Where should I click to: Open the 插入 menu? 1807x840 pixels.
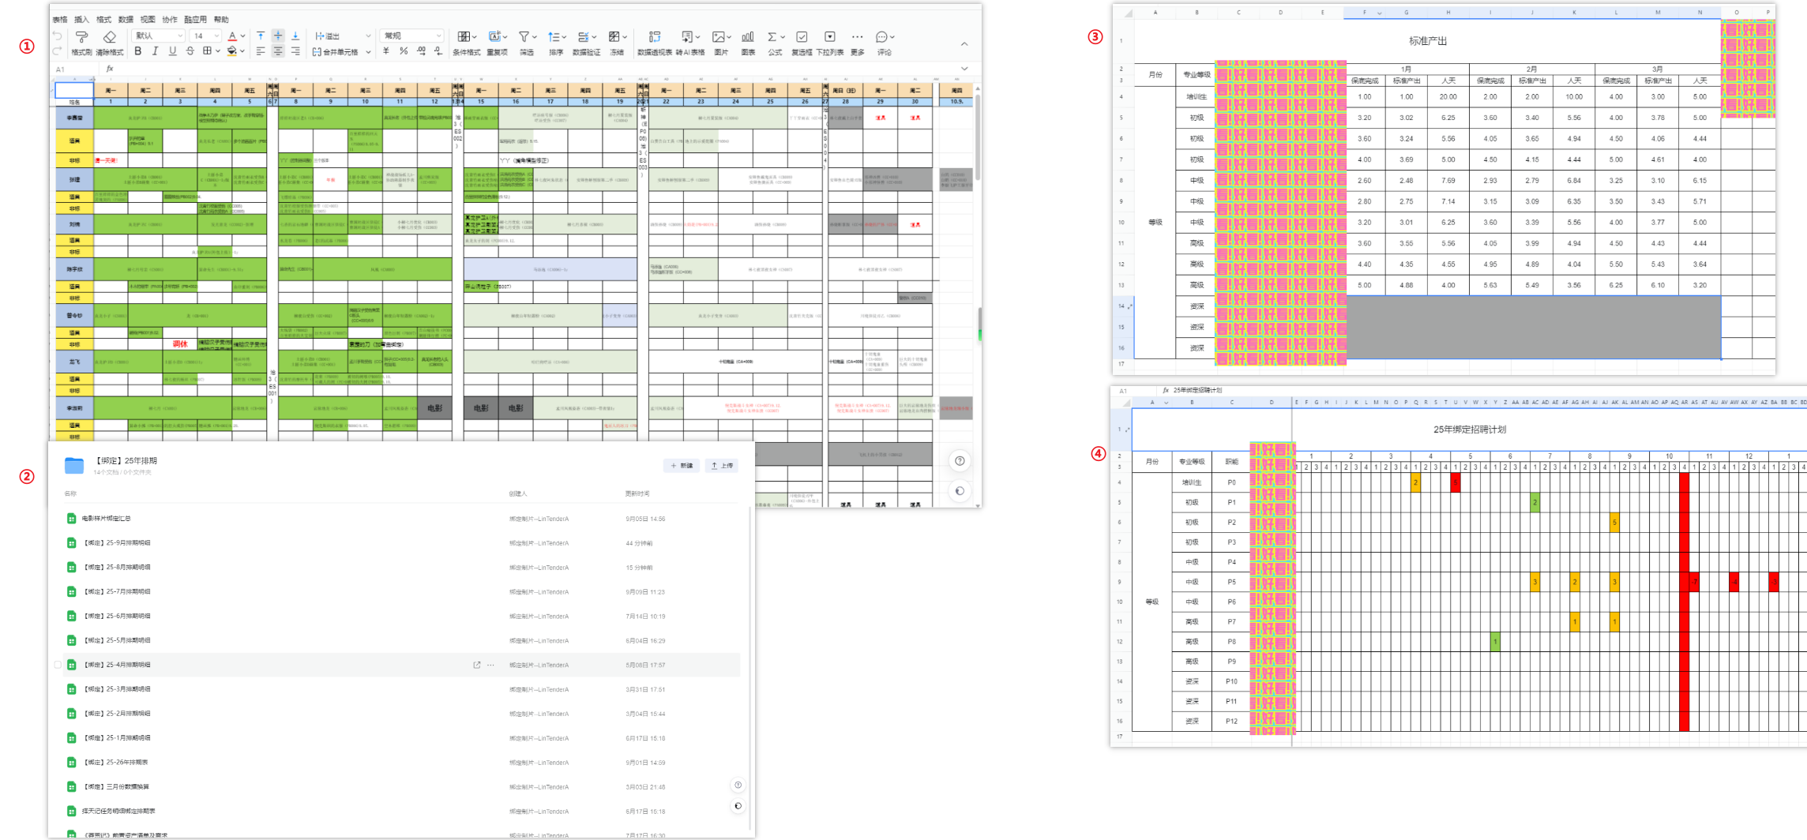coord(81,19)
